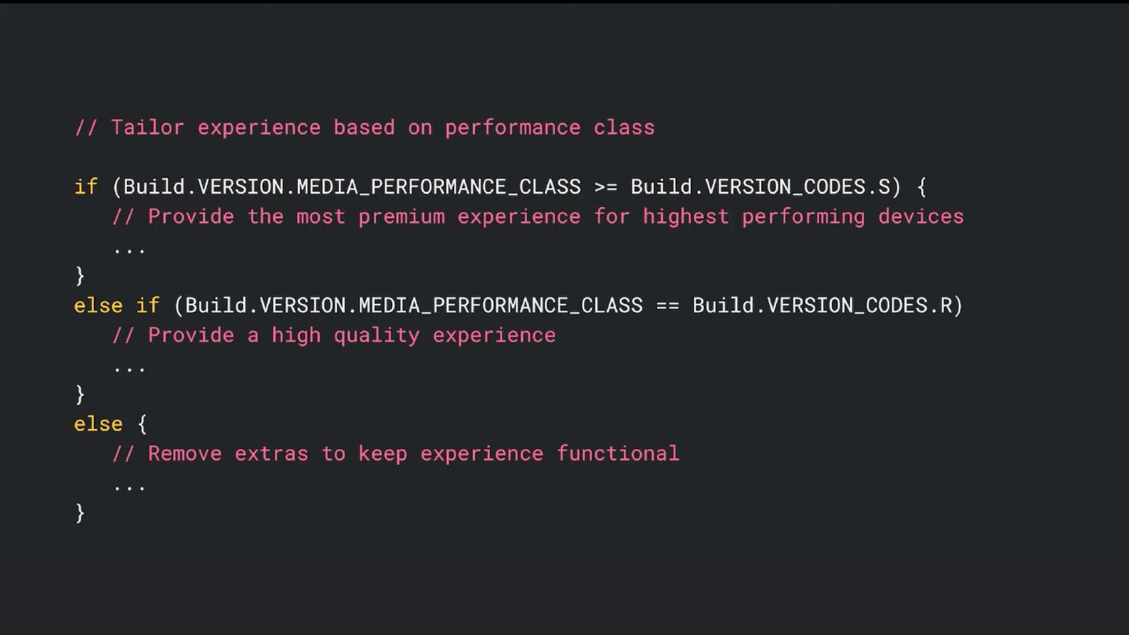The image size is (1129, 635).
Task: Click the ellipsis below the premium experience comment
Action: tap(129, 249)
